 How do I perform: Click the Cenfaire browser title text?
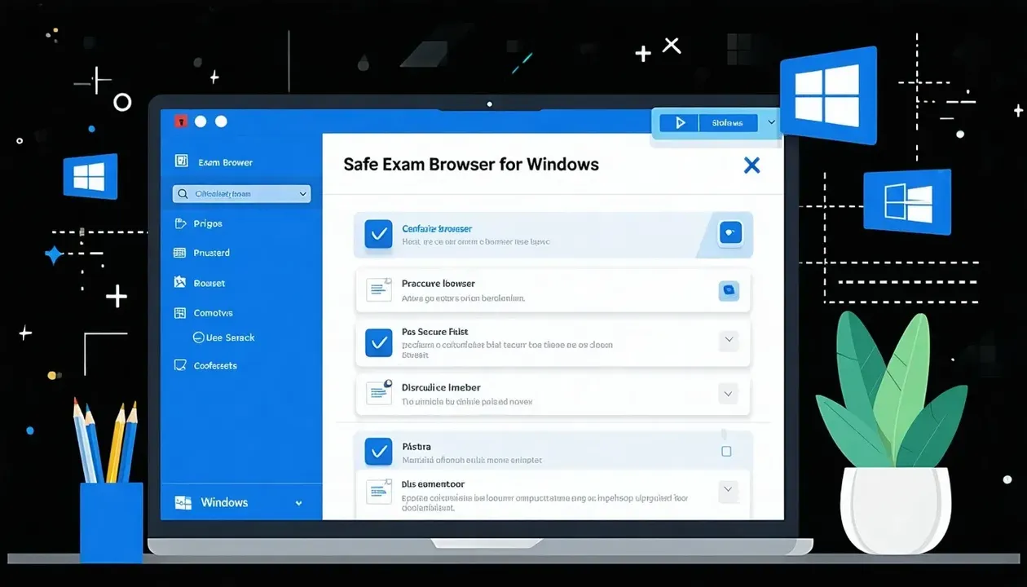[437, 228]
